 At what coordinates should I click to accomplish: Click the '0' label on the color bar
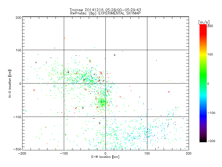[x=208, y=83]
